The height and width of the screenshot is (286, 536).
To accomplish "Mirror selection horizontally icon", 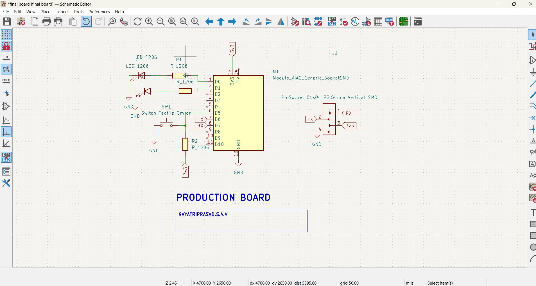I will [281, 22].
